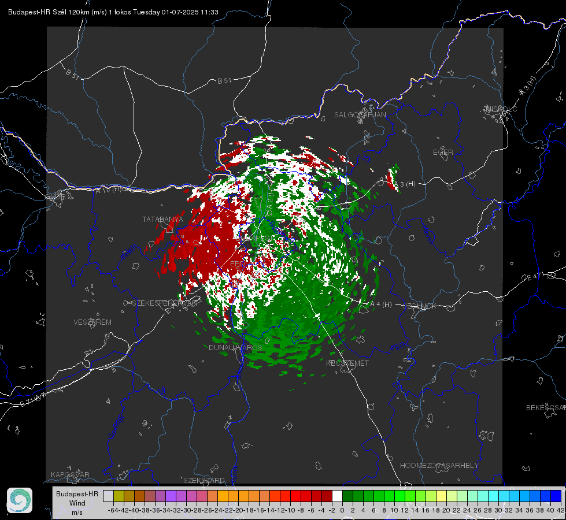This screenshot has width=566, height=520.
Task: Select the white swatch in the wind legend
Action: (x=337, y=496)
